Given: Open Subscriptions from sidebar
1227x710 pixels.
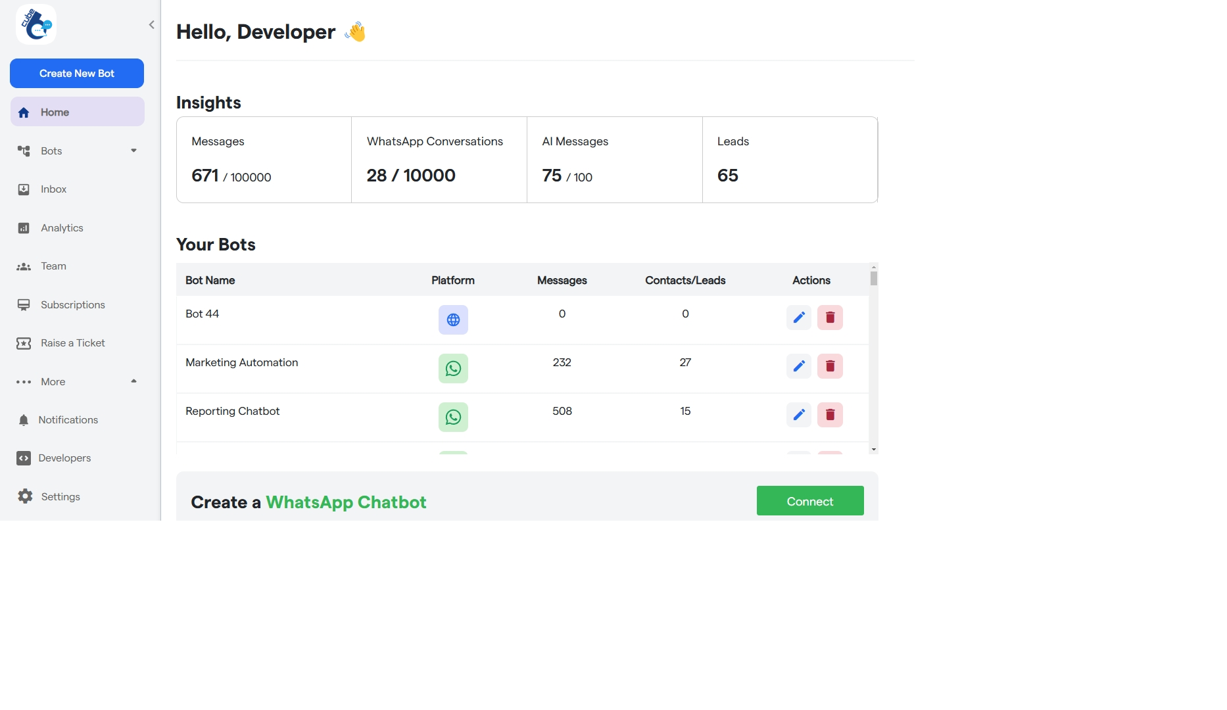Looking at the screenshot, I should [72, 304].
